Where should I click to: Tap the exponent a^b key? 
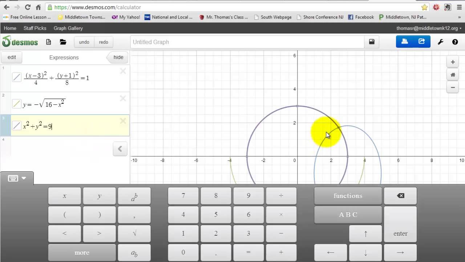[134, 196]
